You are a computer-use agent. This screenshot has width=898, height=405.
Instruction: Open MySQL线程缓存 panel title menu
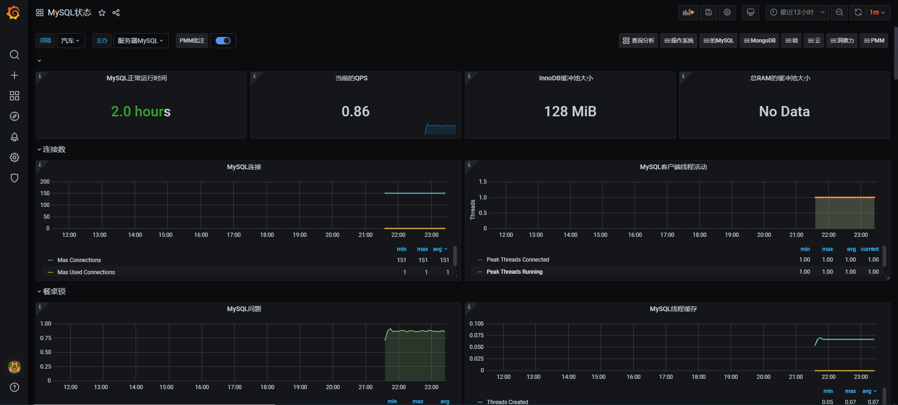673,309
